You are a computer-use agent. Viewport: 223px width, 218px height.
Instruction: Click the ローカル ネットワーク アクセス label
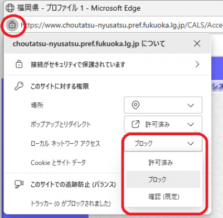tap(65, 144)
